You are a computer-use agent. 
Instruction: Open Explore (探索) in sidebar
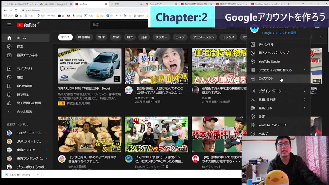coord(26,46)
